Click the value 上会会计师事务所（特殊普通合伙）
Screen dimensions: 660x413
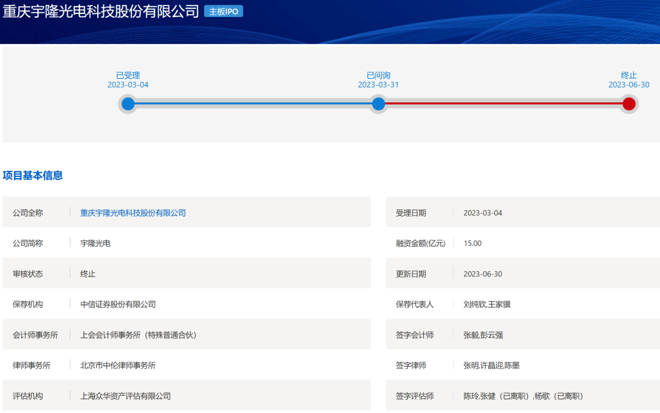tap(138, 335)
